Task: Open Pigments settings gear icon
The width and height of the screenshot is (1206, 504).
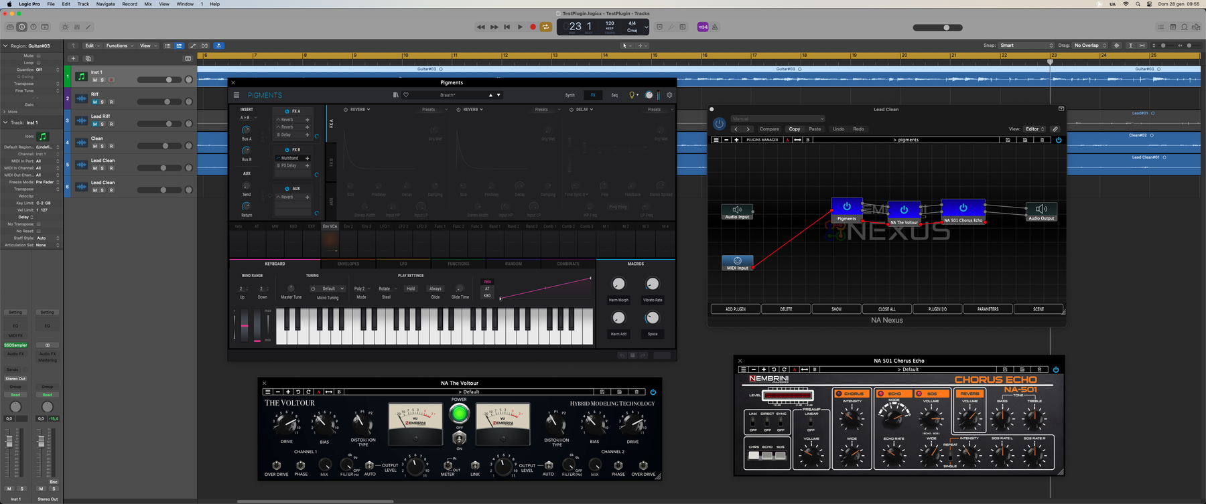Action: (669, 95)
